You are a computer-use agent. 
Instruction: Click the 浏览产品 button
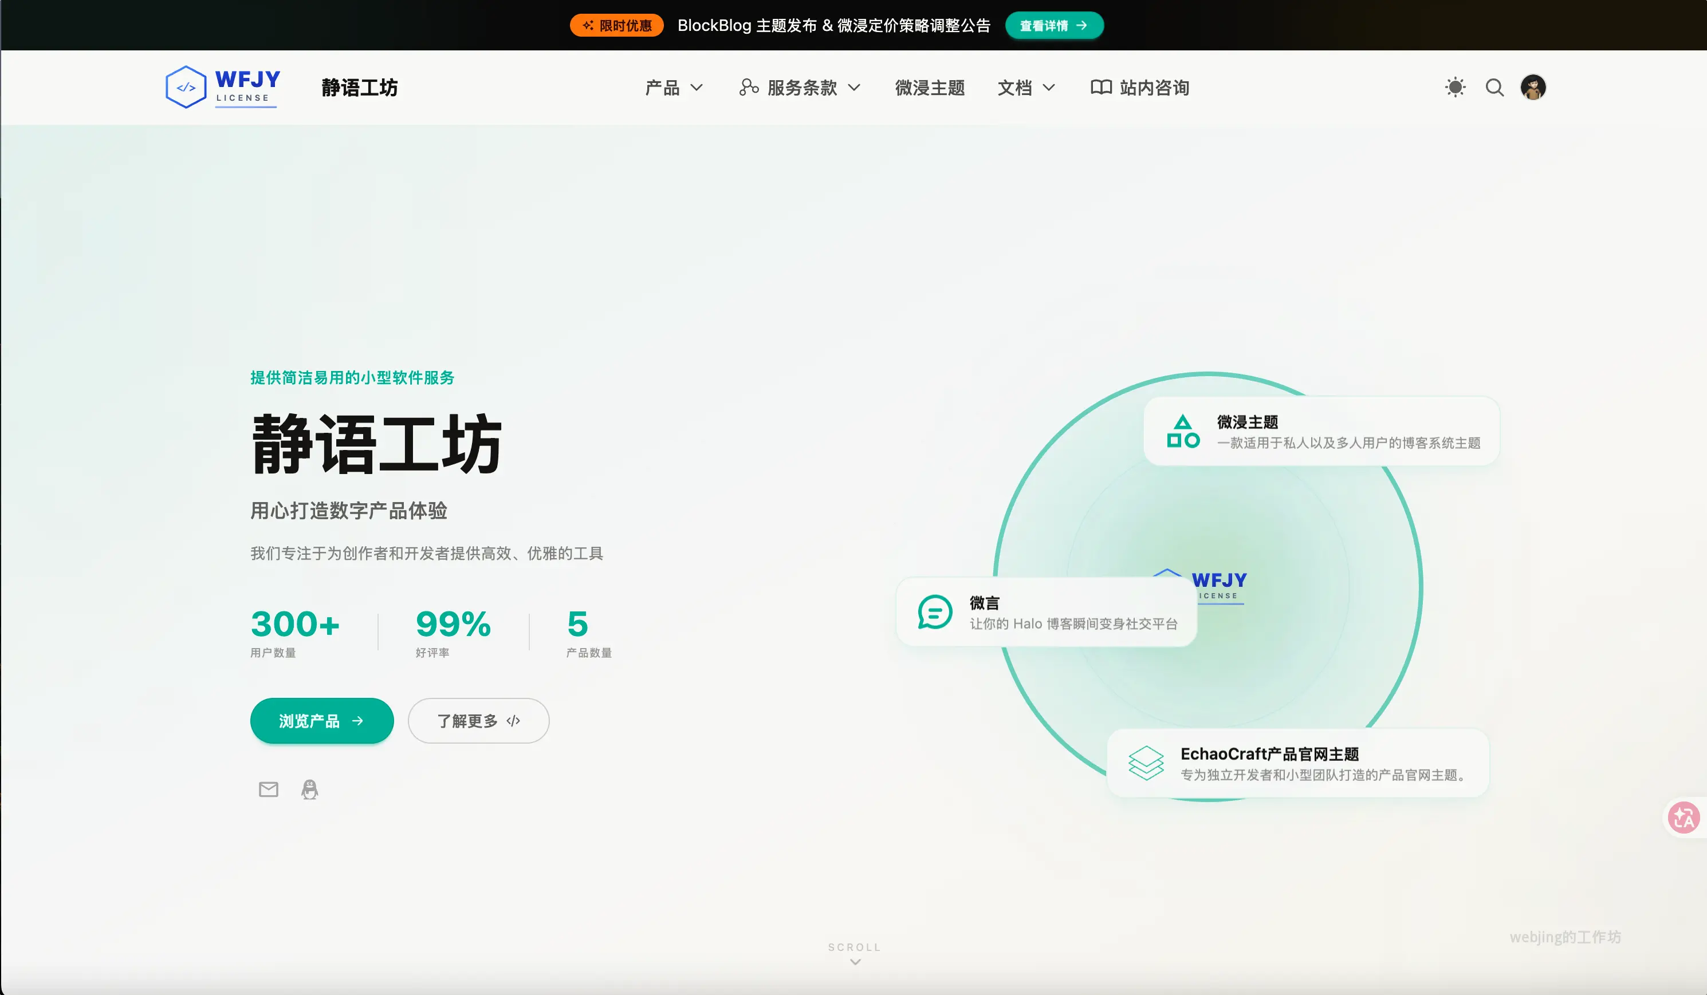(x=322, y=721)
